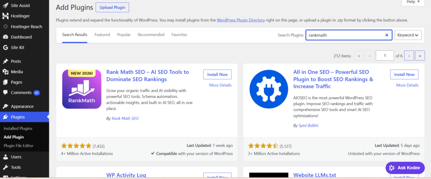Open Site Assist rocket icon
This screenshot has width=431, height=179.
point(5,5)
